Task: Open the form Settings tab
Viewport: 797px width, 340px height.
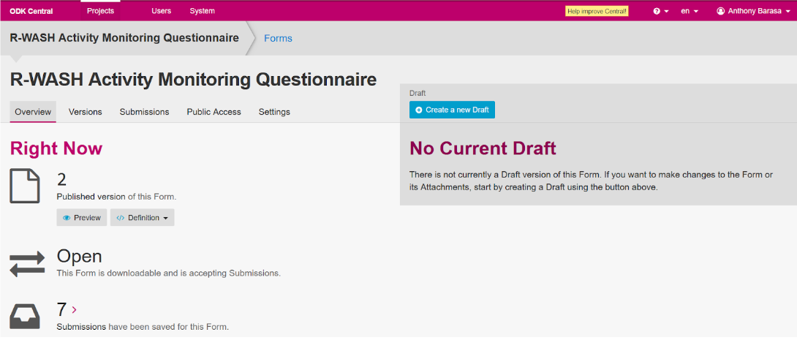Action: [274, 112]
